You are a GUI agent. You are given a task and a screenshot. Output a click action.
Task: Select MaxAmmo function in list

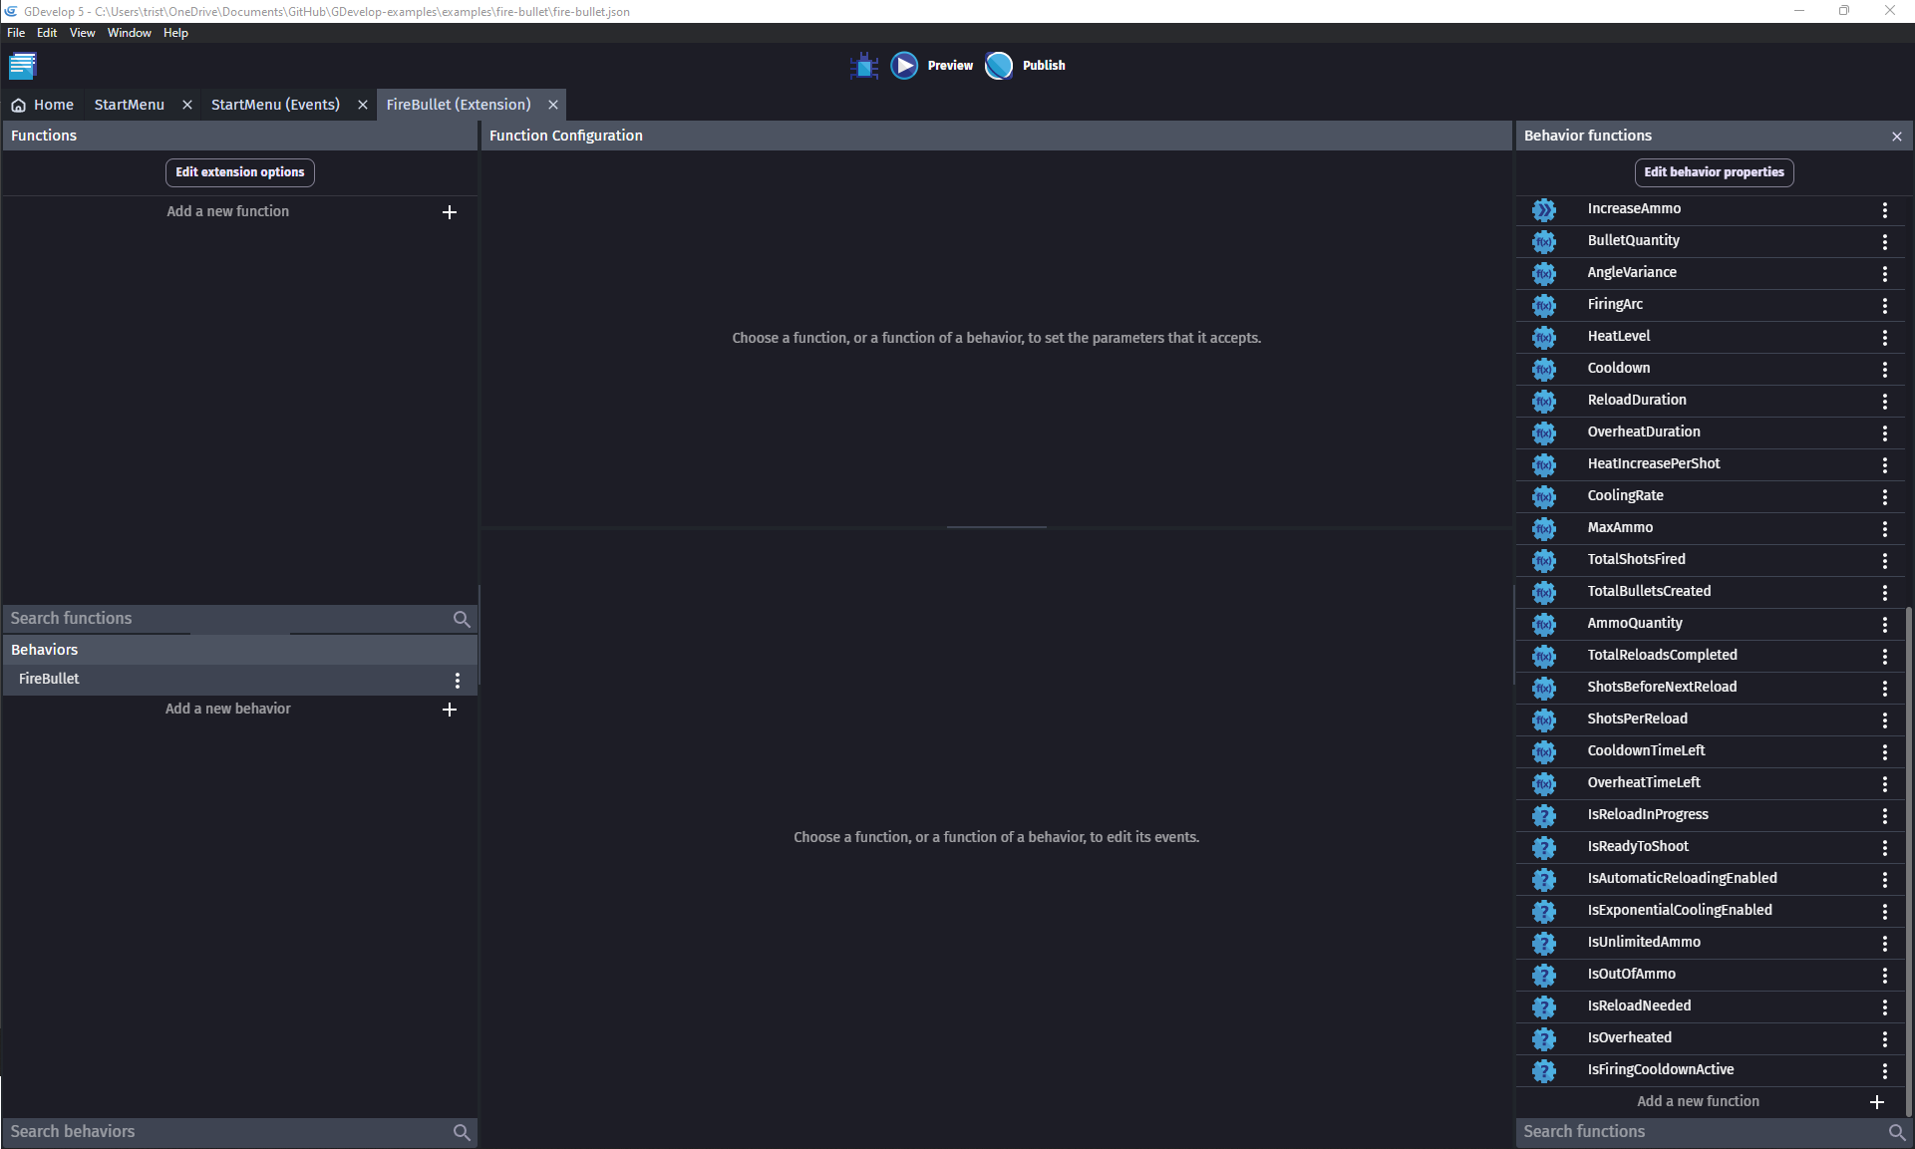[x=1620, y=528]
